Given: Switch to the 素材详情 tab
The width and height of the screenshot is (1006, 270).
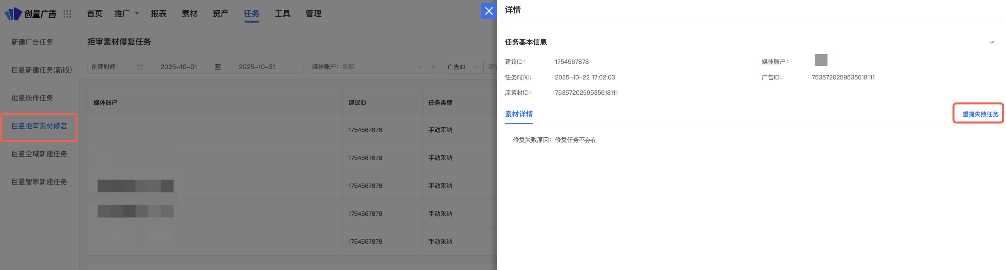Looking at the screenshot, I should pyautogui.click(x=519, y=114).
